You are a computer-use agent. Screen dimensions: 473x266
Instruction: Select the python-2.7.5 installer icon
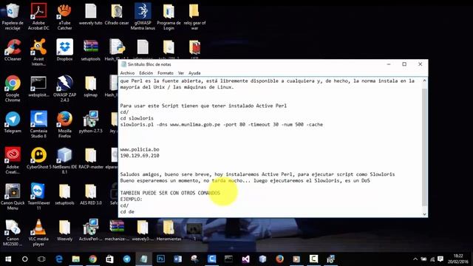[x=90, y=122]
